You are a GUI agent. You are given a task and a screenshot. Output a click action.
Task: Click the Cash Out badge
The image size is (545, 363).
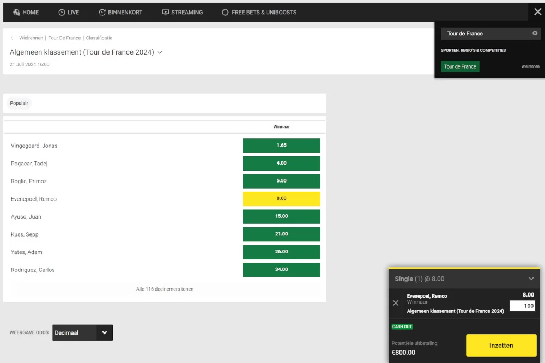[x=402, y=326]
